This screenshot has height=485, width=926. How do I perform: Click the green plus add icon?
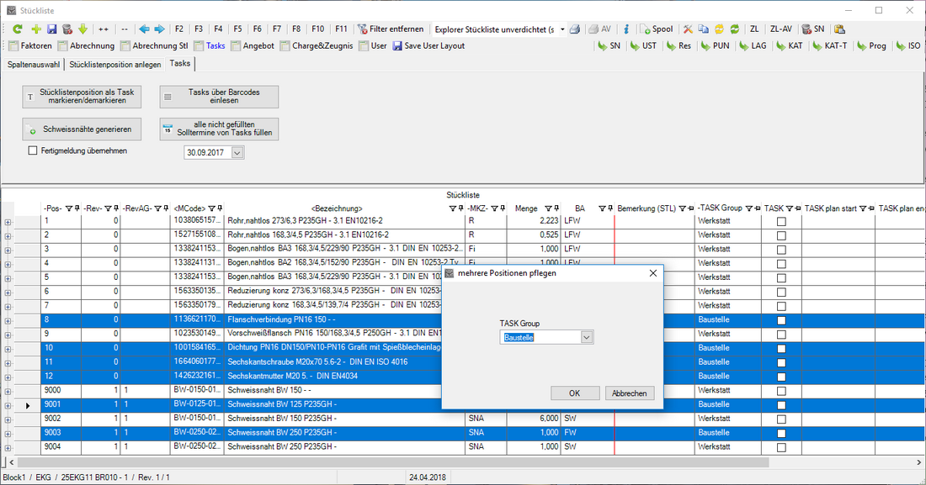click(35, 29)
